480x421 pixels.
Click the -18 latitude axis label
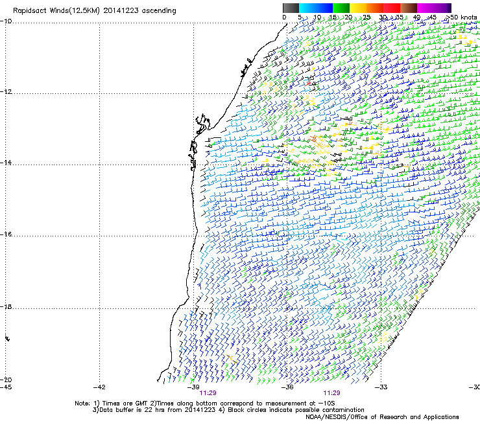[x=6, y=306]
